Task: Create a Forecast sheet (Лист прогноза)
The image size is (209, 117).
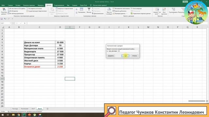Action: click(164, 11)
